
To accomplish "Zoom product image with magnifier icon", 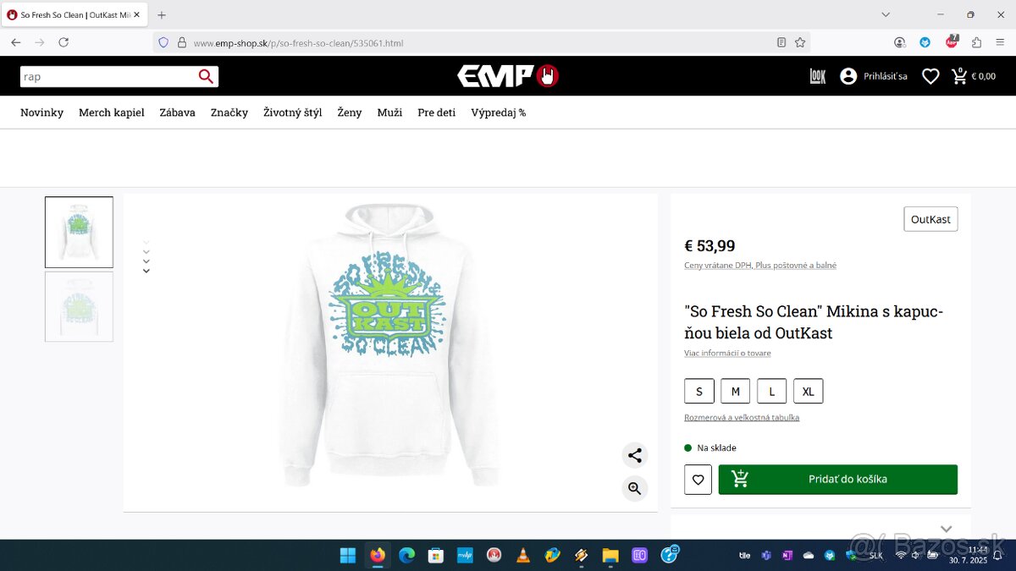I will (x=635, y=488).
